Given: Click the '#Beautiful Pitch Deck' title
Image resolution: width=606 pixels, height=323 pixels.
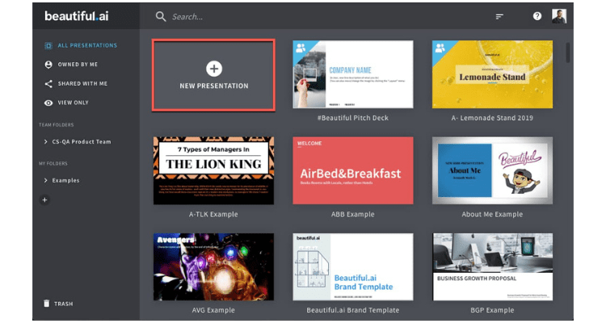Looking at the screenshot, I should point(353,118).
